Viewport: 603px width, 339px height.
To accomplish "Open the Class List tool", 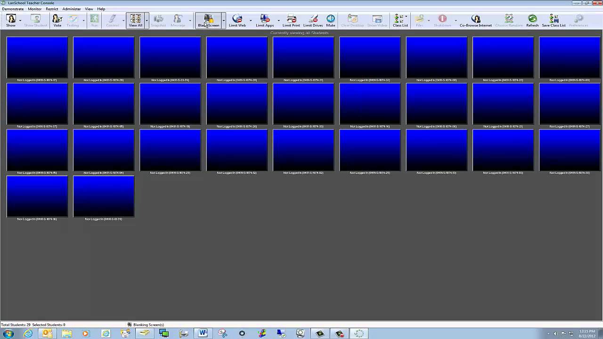I will tap(400, 20).
